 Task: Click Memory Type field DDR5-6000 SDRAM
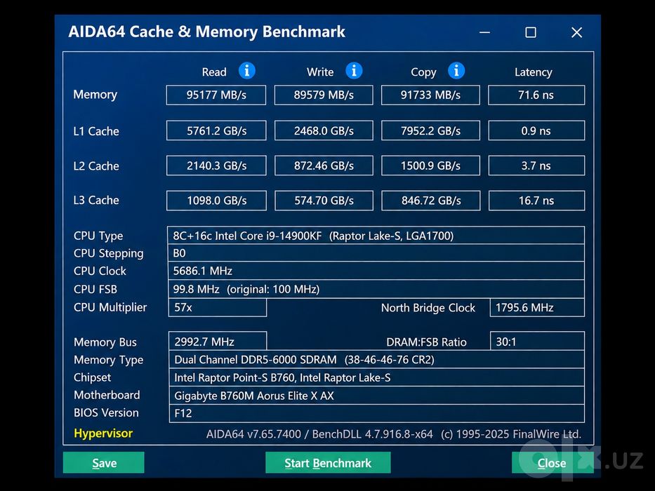pyautogui.click(x=376, y=359)
